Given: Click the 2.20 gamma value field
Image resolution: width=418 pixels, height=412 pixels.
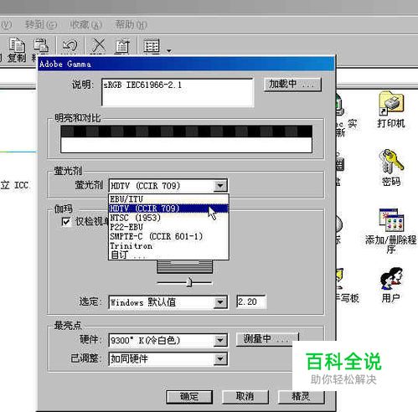Looking at the screenshot, I should 250,301.
